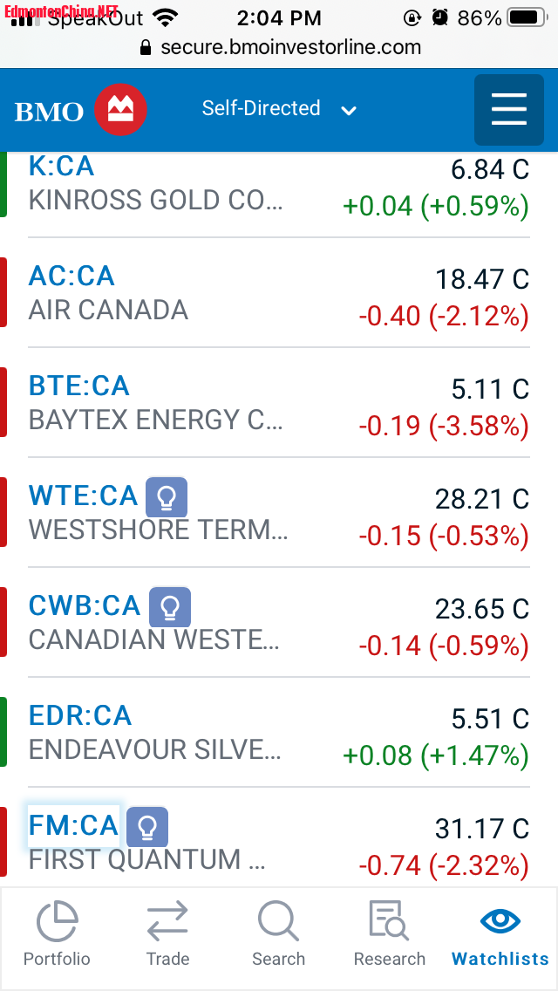The image size is (558, 991).
Task: Open the EDR:CA ticker symbol
Action: [80, 715]
